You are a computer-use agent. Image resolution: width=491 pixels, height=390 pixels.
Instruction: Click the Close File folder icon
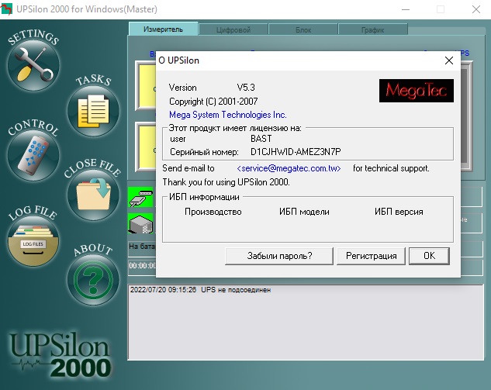tap(93, 195)
